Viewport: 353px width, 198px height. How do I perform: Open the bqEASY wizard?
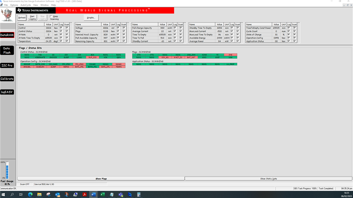coord(7,92)
